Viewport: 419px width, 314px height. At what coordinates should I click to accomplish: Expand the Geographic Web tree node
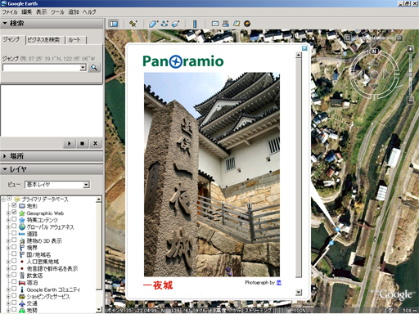coord(8,213)
